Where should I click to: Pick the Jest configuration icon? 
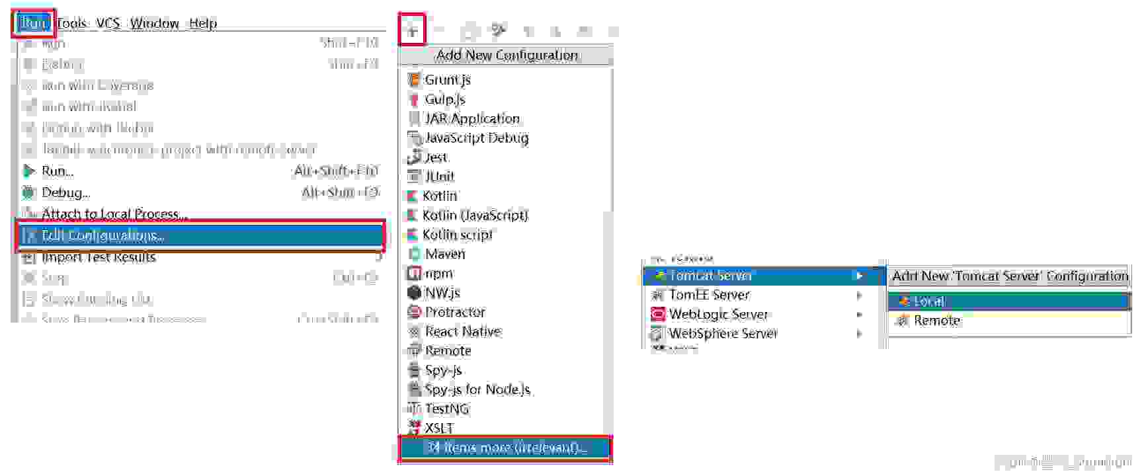pyautogui.click(x=414, y=157)
